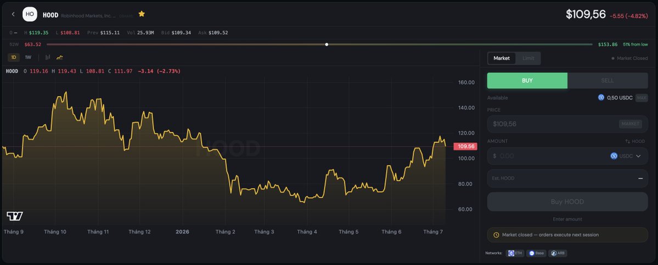Click the 160.00 price axis label
Image resolution: width=658 pixels, height=265 pixels.
click(466, 83)
